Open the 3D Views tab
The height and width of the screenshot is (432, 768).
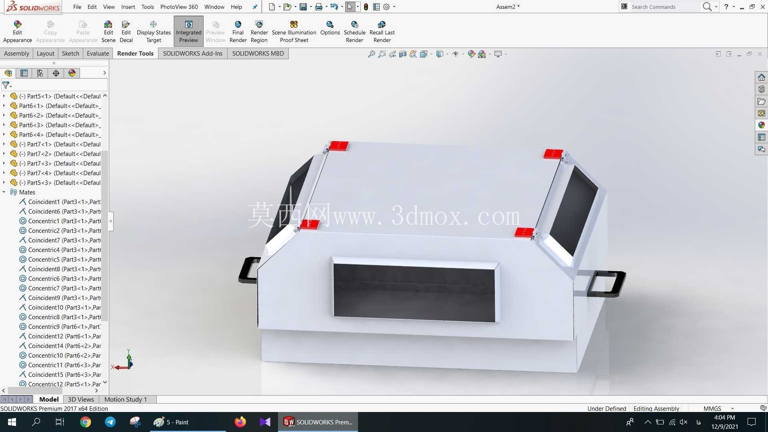pyautogui.click(x=81, y=399)
